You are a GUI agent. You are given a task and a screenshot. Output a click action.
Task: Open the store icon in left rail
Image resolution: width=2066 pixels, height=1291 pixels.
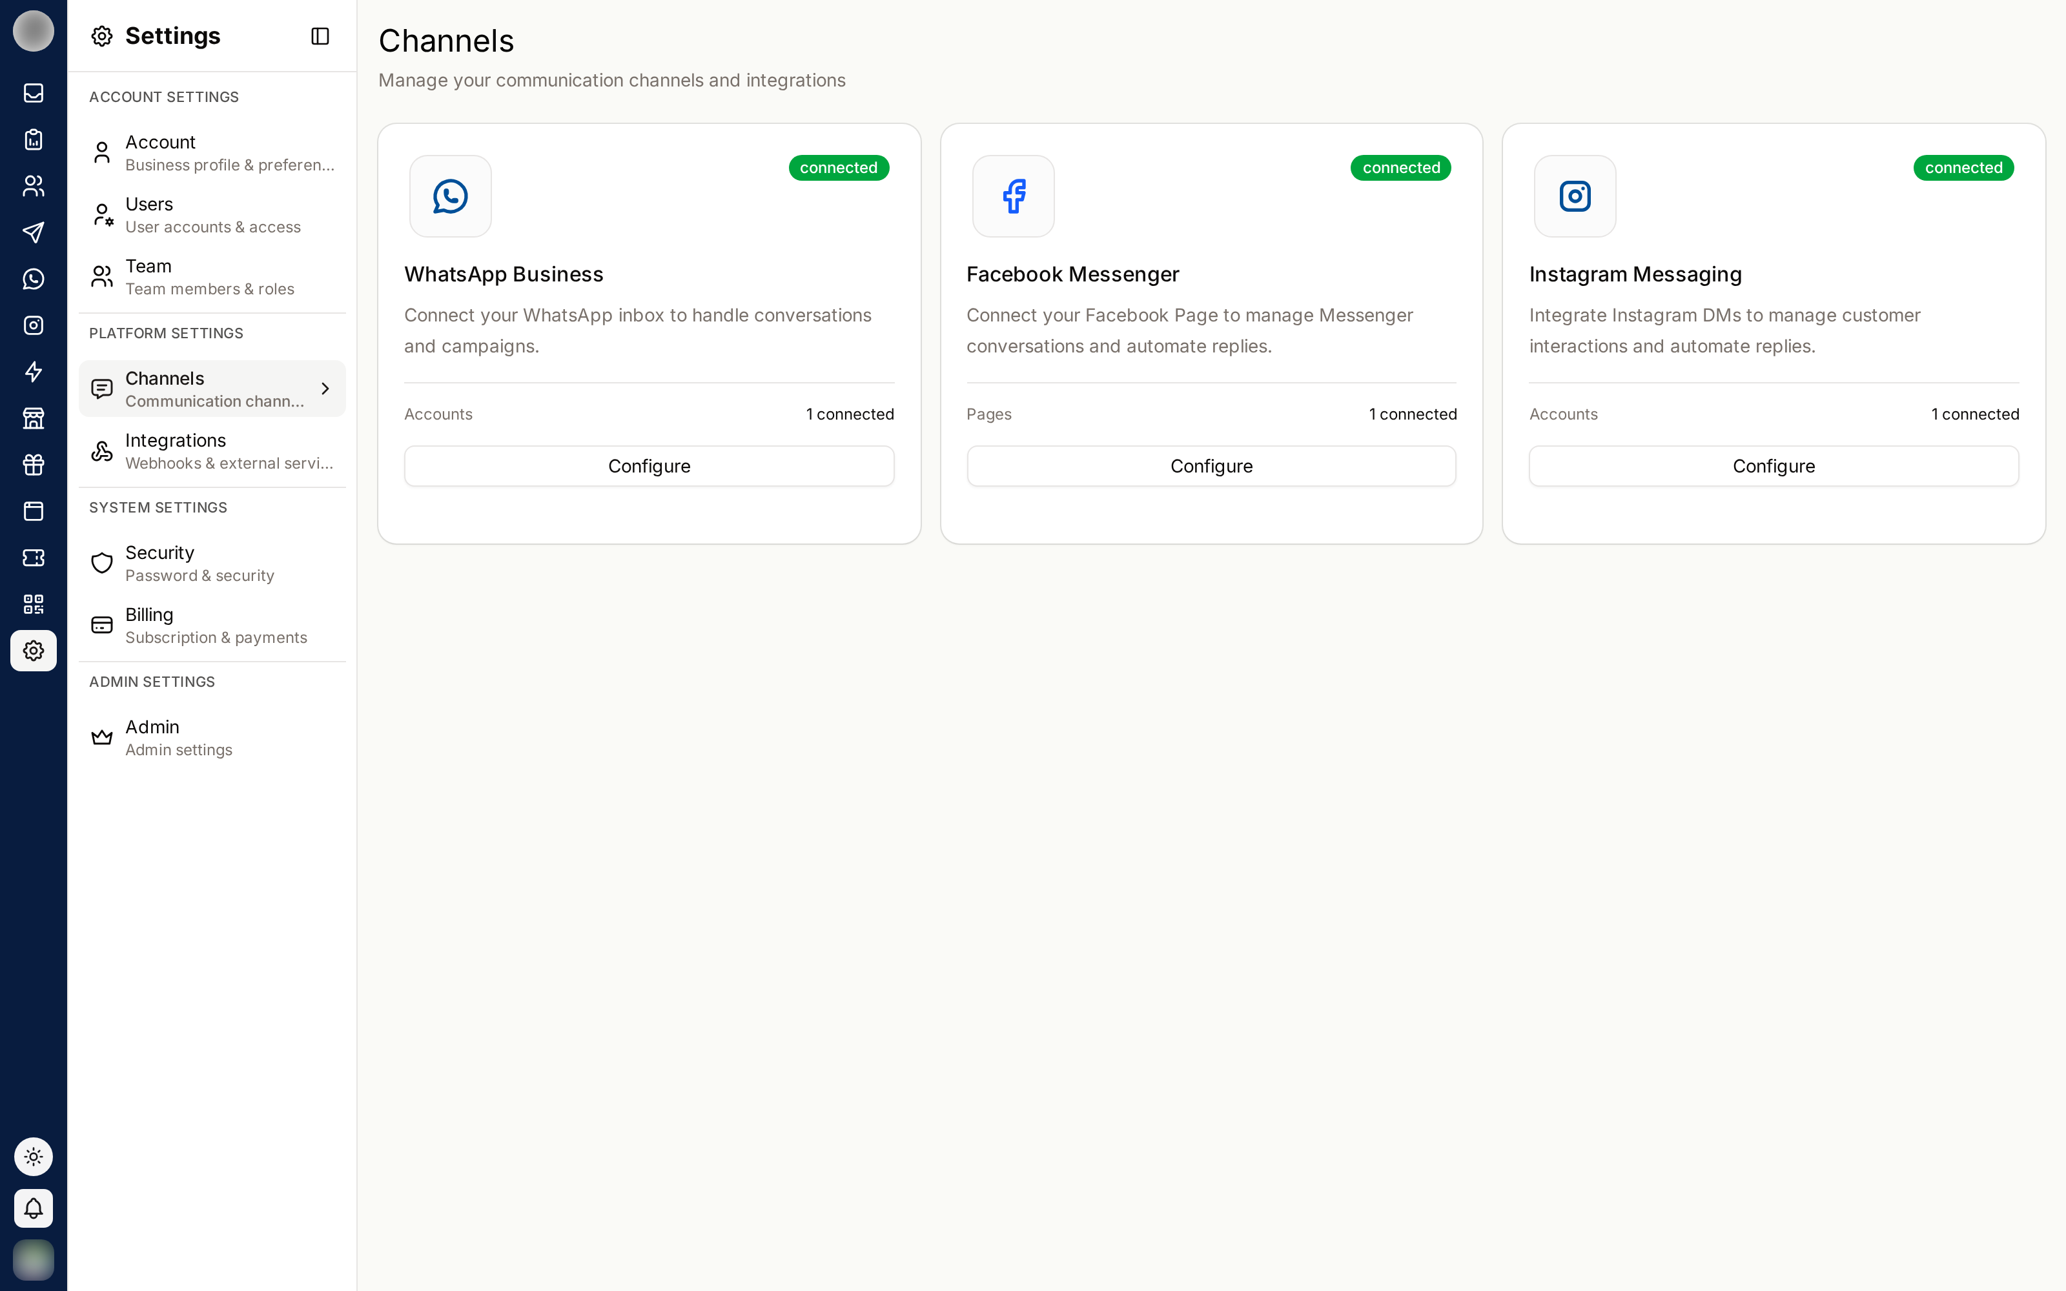point(34,418)
